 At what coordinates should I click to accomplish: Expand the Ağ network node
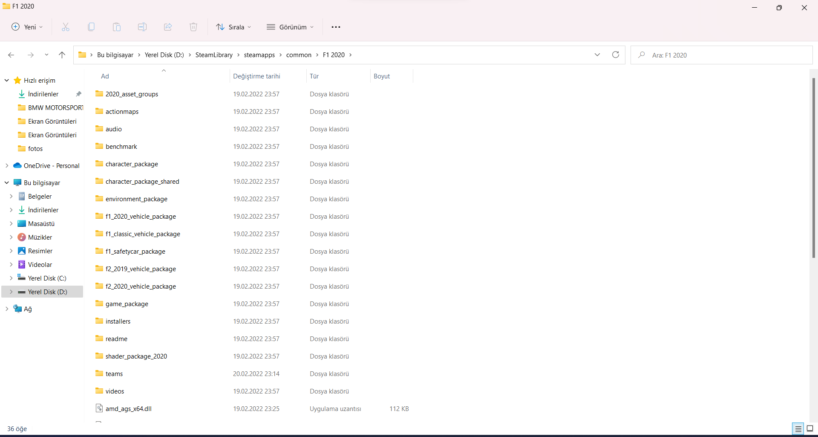click(x=7, y=309)
